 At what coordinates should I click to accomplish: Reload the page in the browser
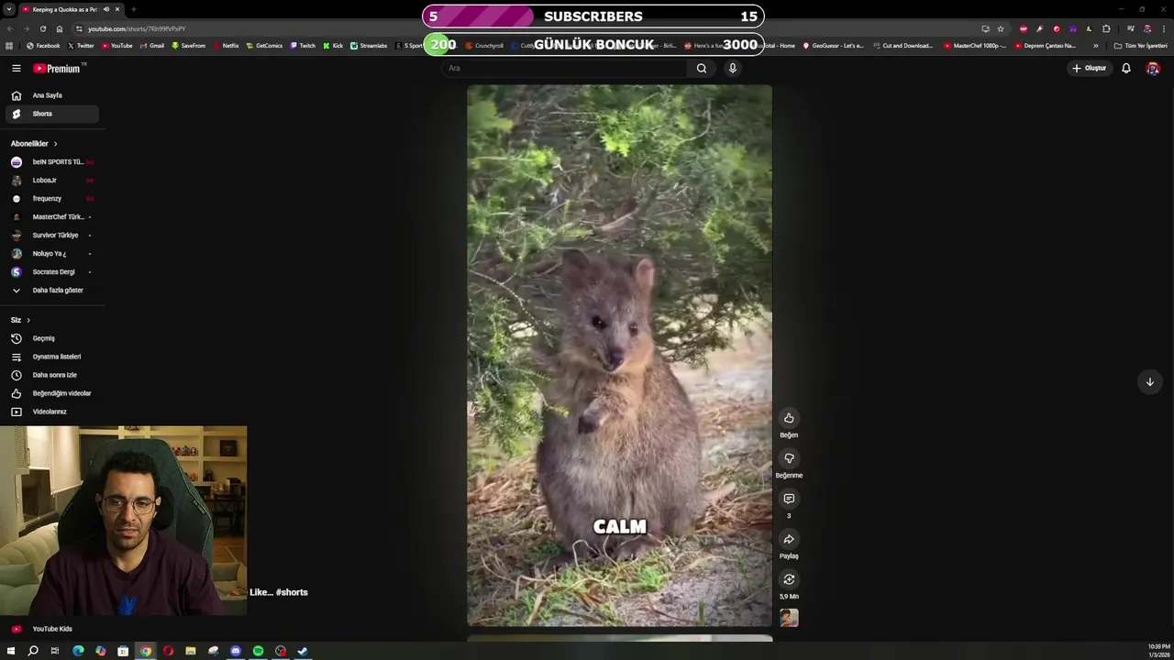pyautogui.click(x=42, y=28)
